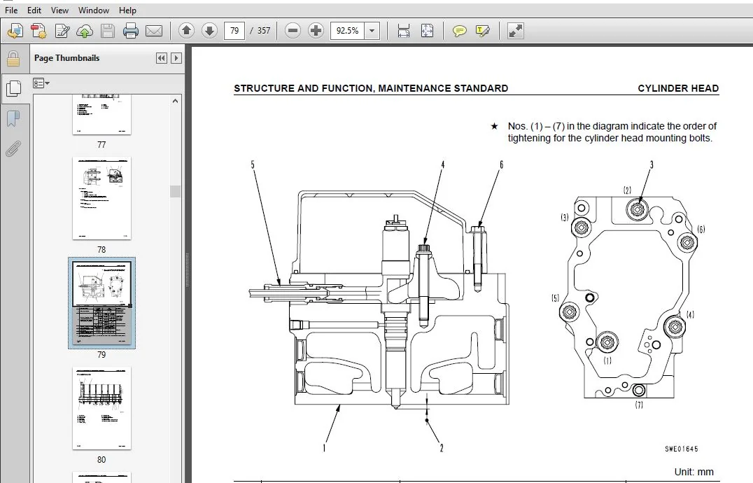Open the Attachments paperclip panel icon
This screenshot has width=753, height=483.
(x=13, y=149)
